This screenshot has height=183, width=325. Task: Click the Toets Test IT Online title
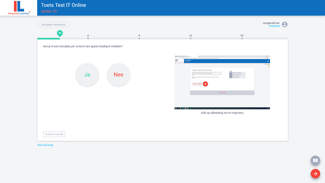click(63, 5)
